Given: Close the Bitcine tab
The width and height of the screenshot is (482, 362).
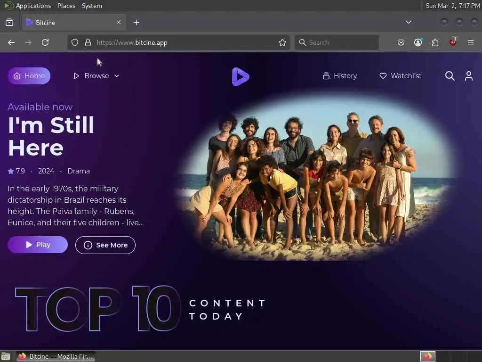Looking at the screenshot, I should click(119, 22).
